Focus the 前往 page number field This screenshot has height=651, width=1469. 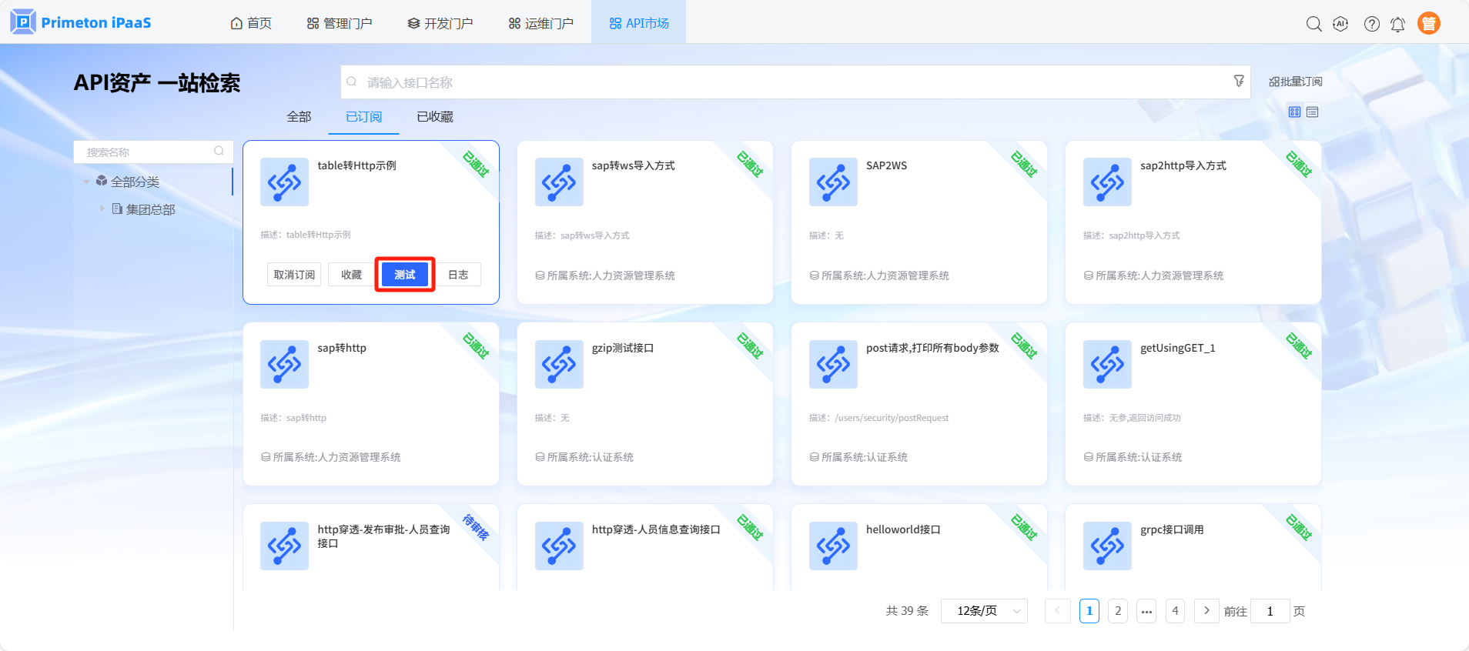point(1270,611)
